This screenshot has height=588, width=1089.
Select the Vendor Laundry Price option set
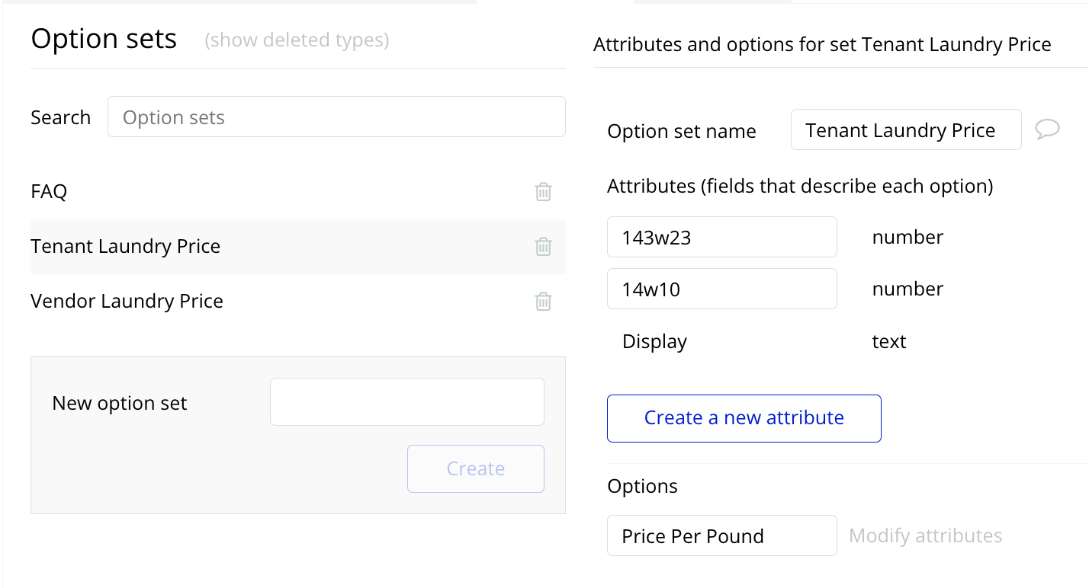point(127,302)
